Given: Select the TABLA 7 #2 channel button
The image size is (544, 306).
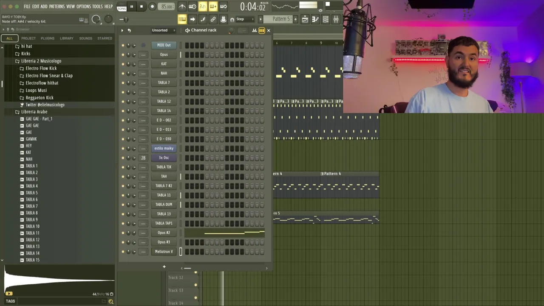Looking at the screenshot, I should pos(164,186).
